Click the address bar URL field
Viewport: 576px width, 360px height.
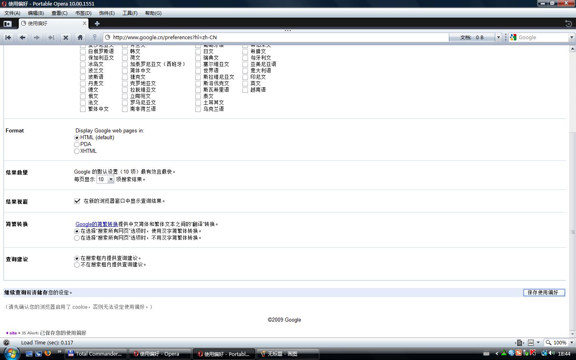276,37
